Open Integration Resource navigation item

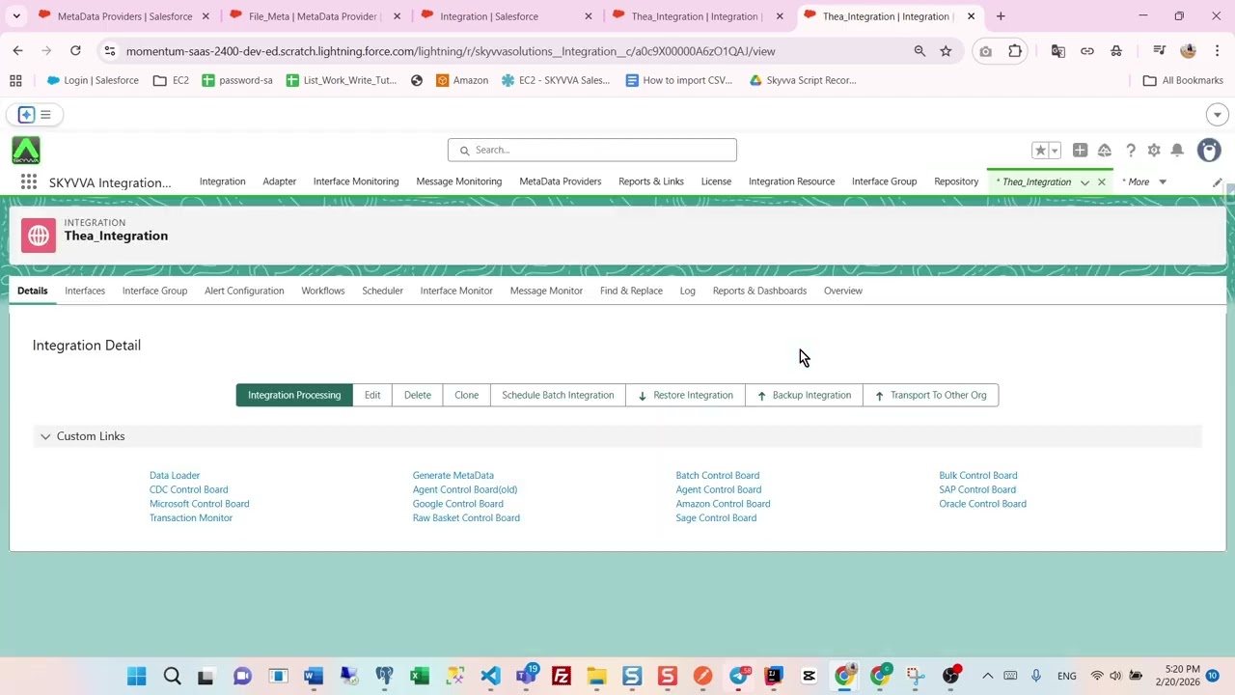(791, 181)
